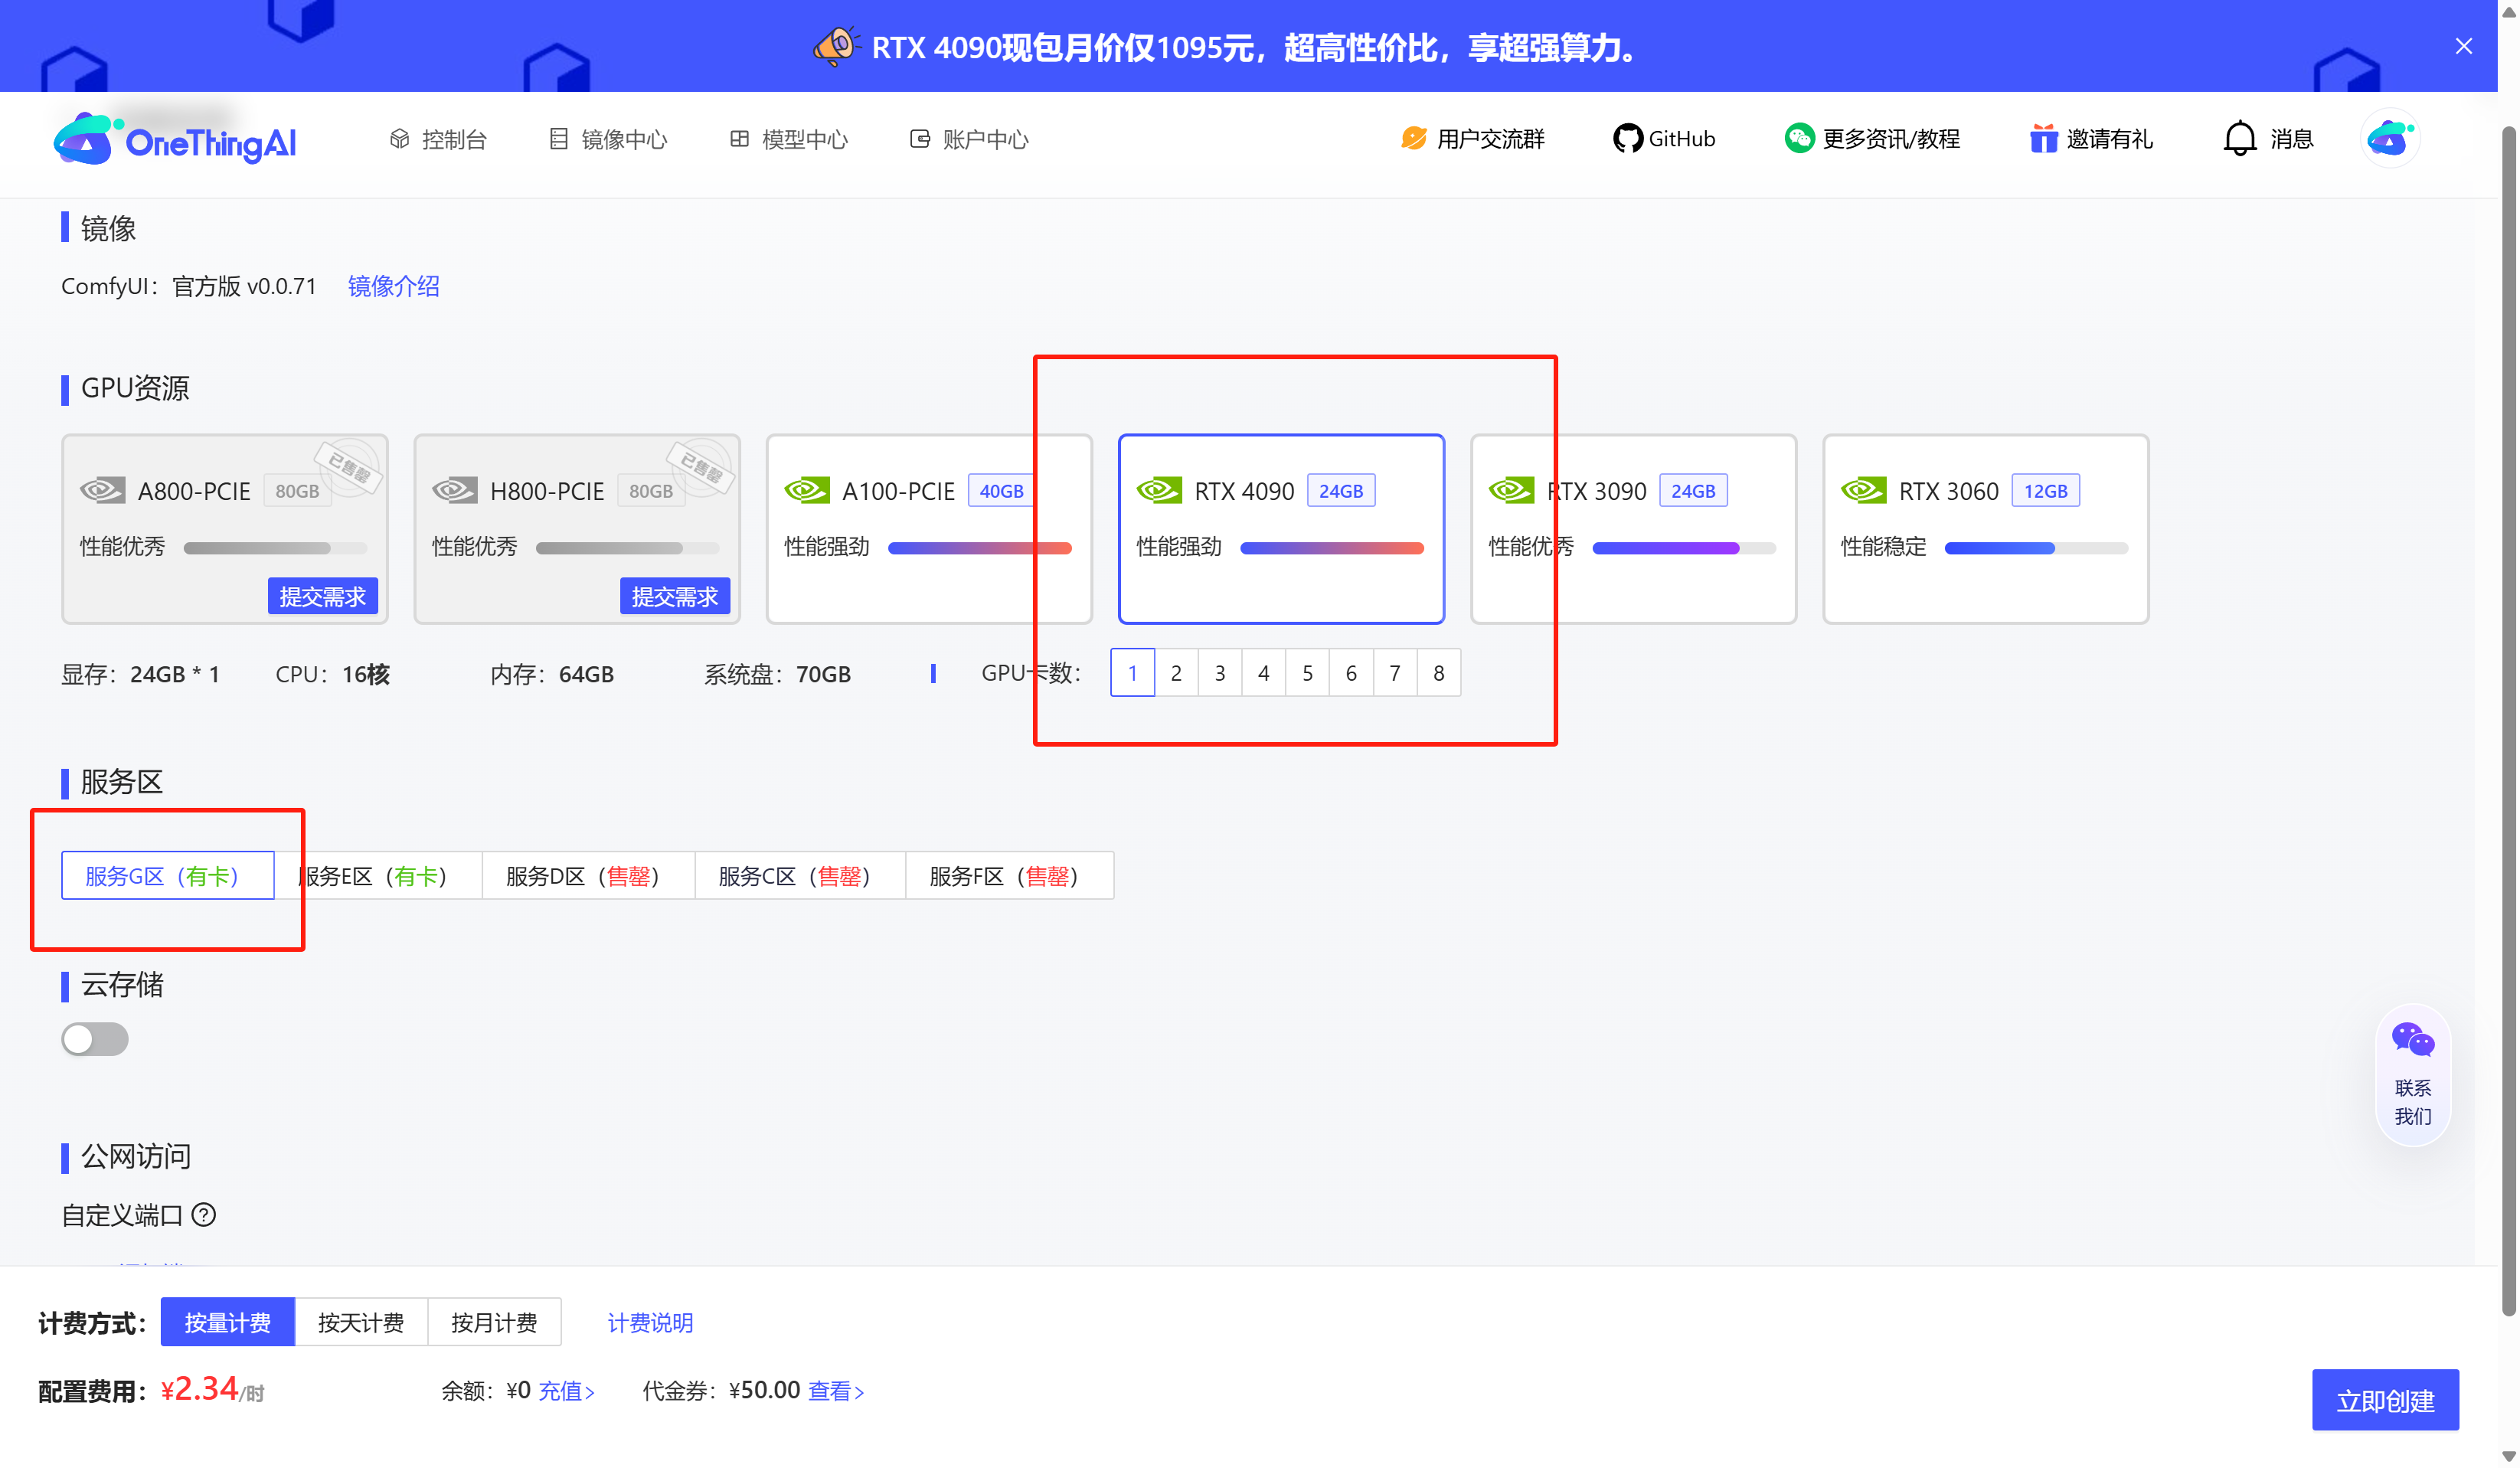Click the 立即创建 create now button

tap(2385, 1400)
